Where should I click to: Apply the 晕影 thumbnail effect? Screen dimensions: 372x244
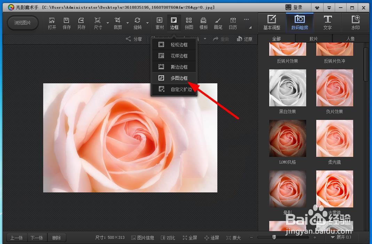click(x=288, y=189)
